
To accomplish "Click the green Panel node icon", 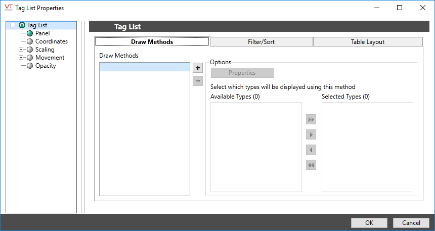I will tap(30, 33).
